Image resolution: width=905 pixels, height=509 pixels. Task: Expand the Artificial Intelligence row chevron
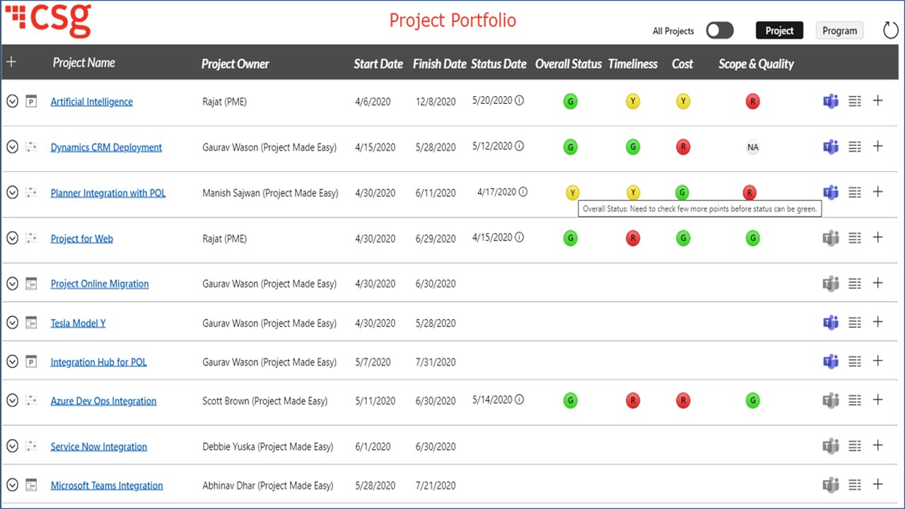tap(12, 101)
